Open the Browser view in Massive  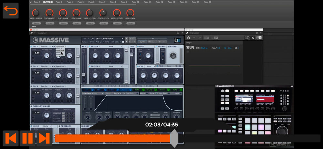pyautogui.click(x=162, y=42)
